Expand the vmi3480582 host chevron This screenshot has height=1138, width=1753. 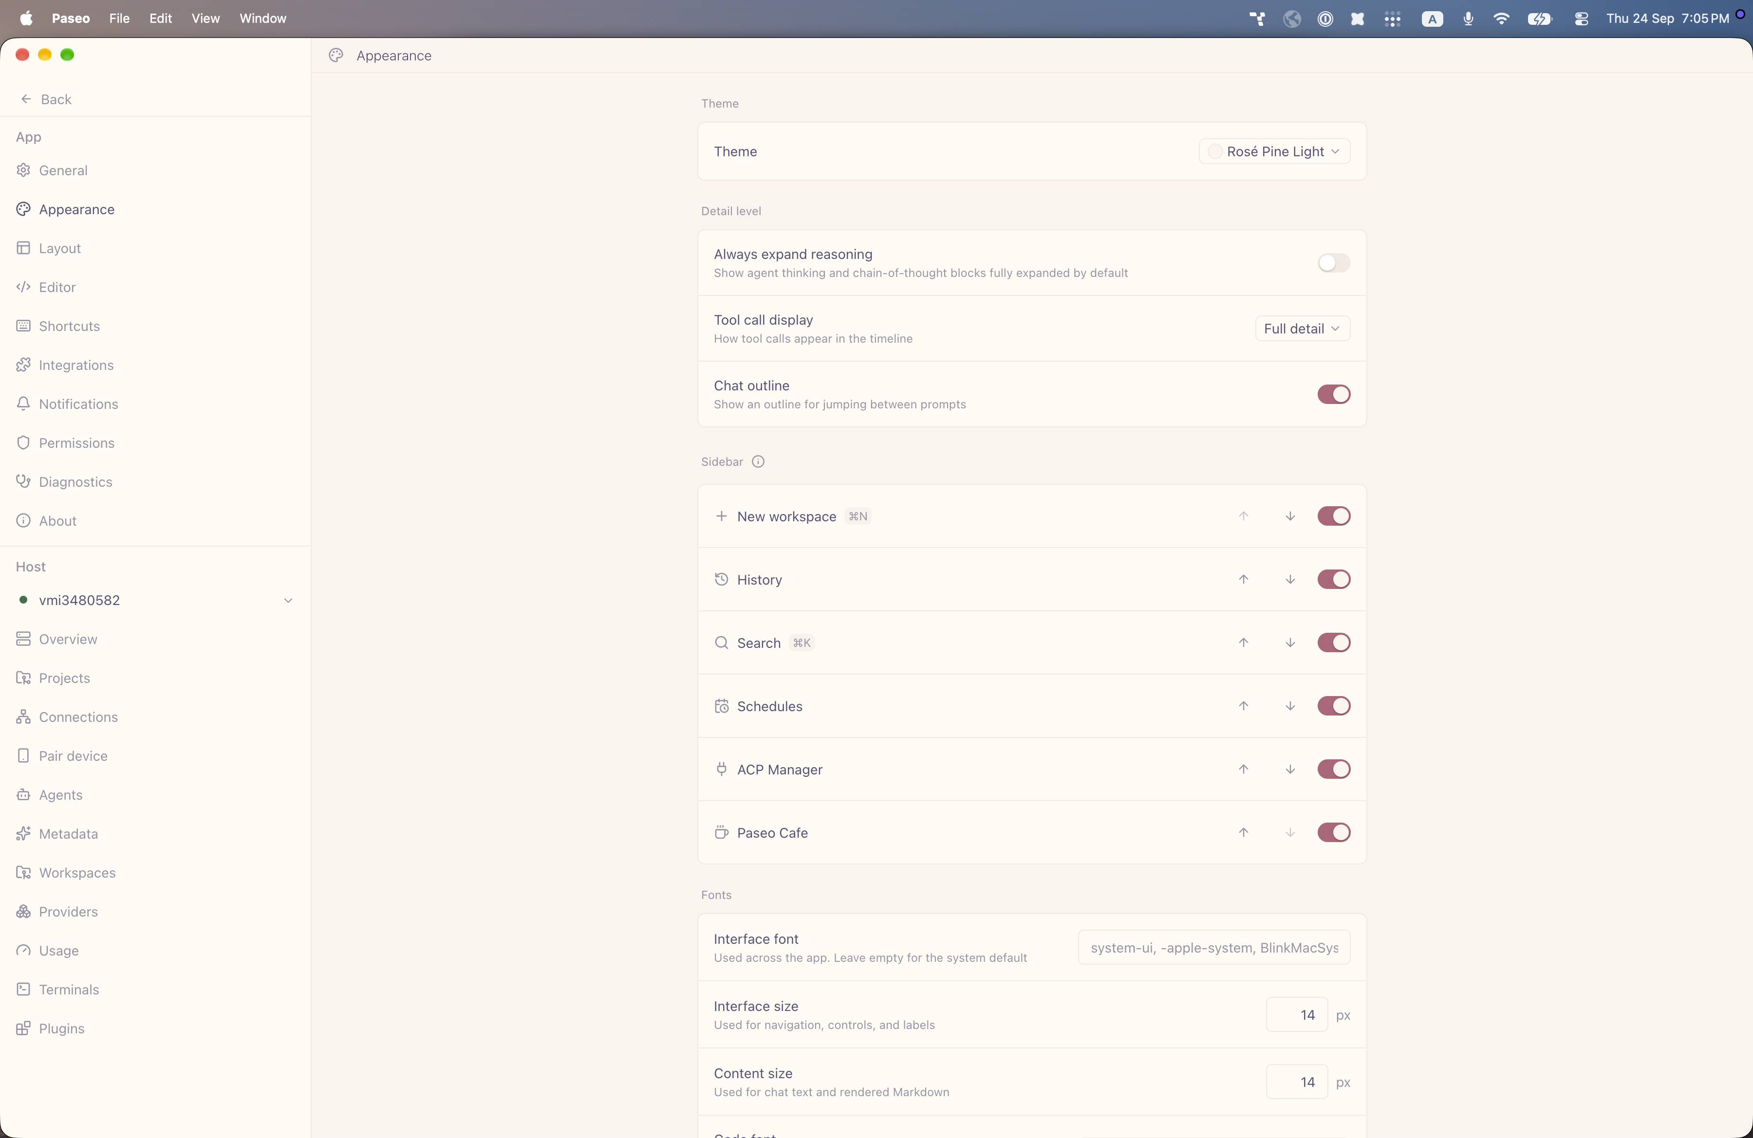288,601
